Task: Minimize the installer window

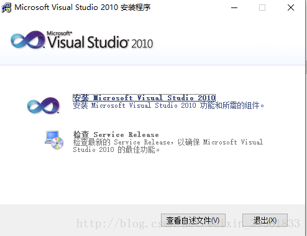Action: [234, 7]
